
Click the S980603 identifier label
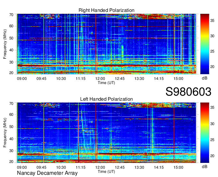189,92
